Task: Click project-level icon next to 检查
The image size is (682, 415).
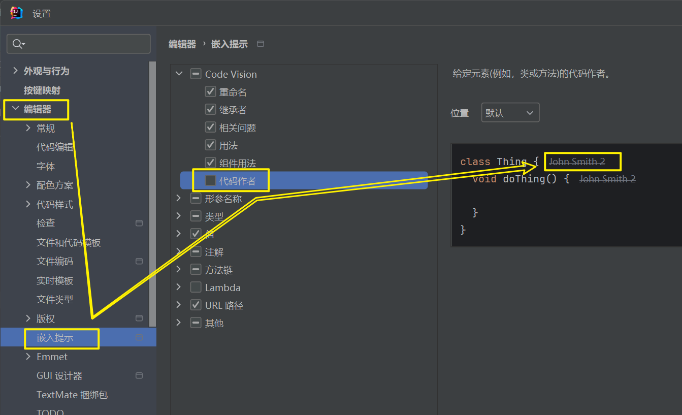Action: coord(139,223)
